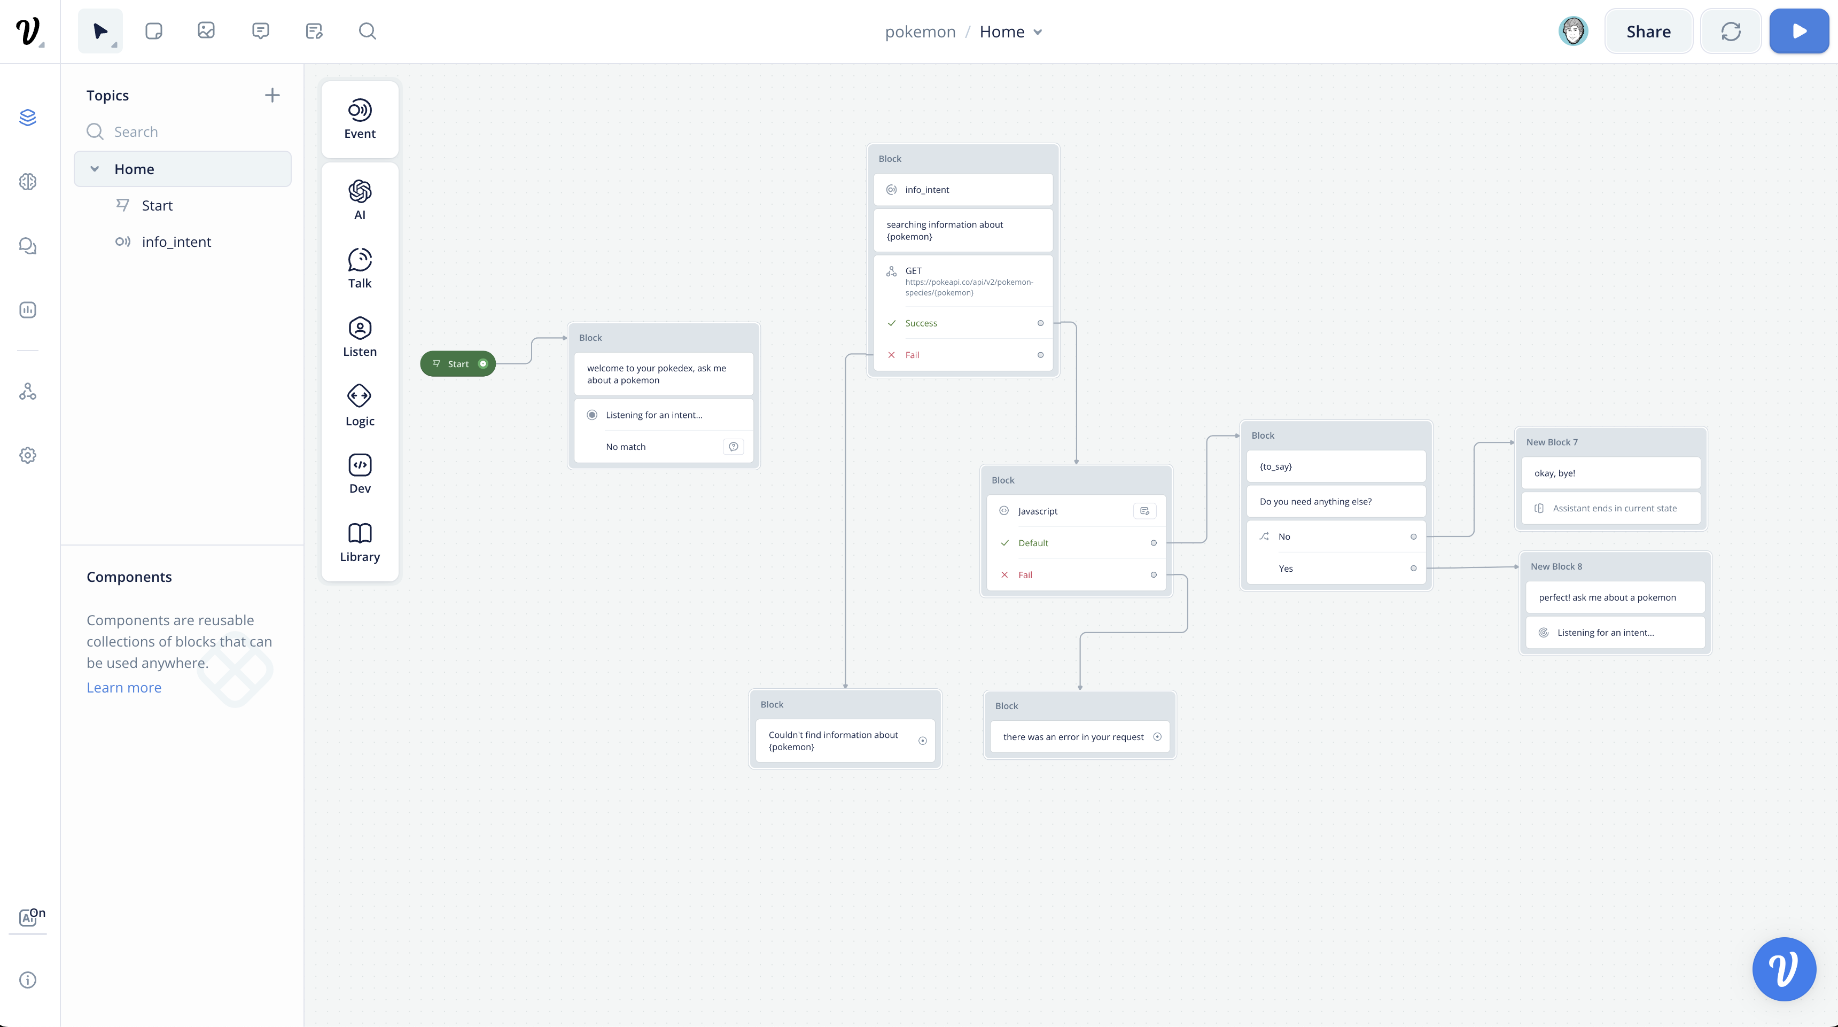Open the Talk steps menu
1838x1027 pixels.
click(x=360, y=268)
